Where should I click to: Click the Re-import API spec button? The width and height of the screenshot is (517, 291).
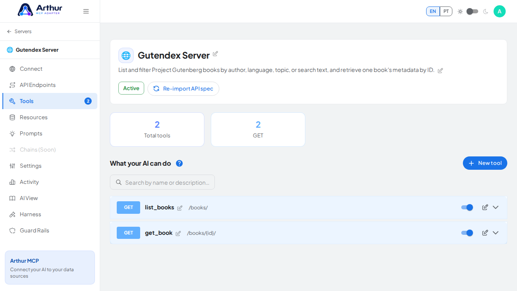tap(183, 89)
